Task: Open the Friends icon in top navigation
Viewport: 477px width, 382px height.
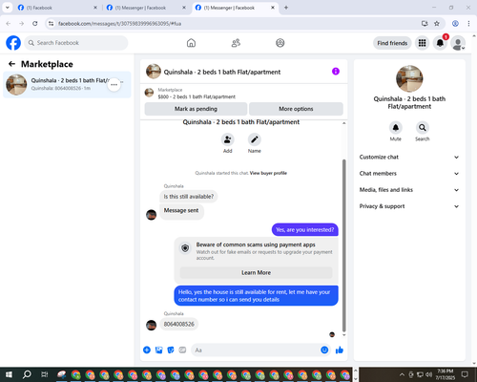Action: pos(236,43)
